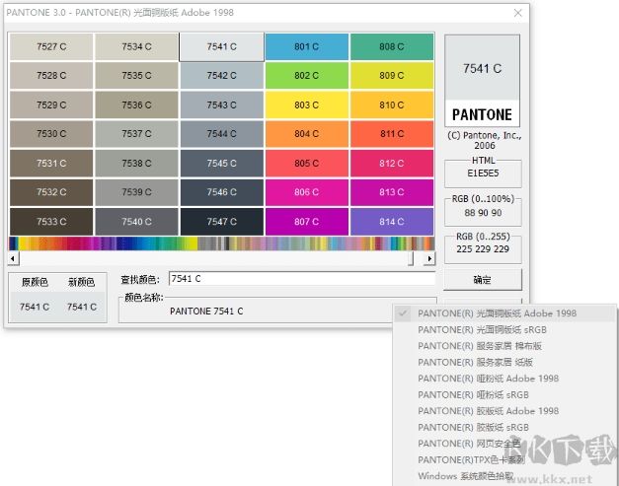Viewport: 619px width, 486px height.
Task: Choose the 7547 C dark navy swatch
Action: pyautogui.click(x=221, y=222)
